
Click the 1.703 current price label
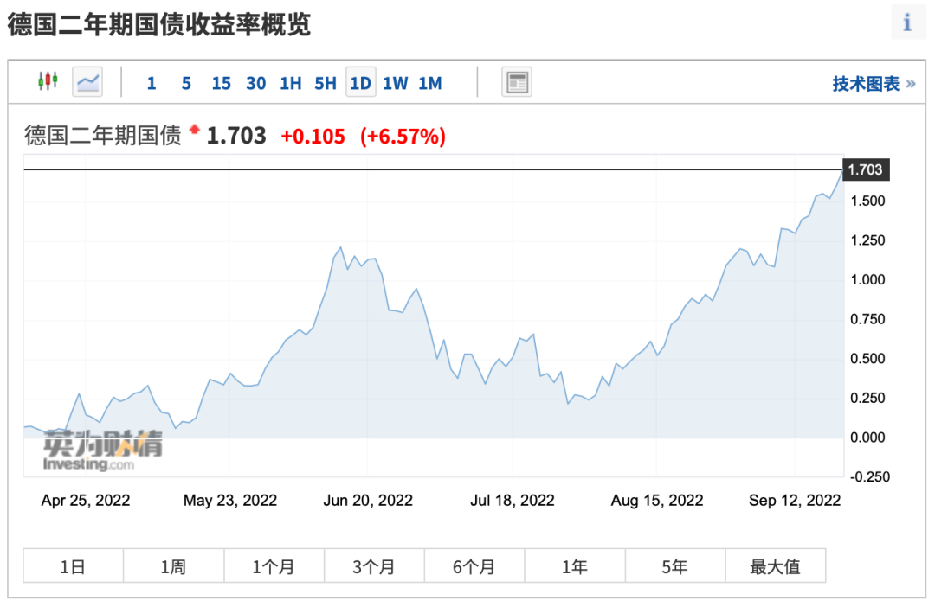(865, 169)
